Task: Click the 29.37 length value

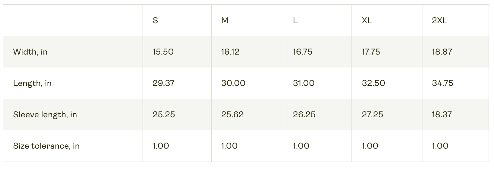Action: click(x=163, y=83)
